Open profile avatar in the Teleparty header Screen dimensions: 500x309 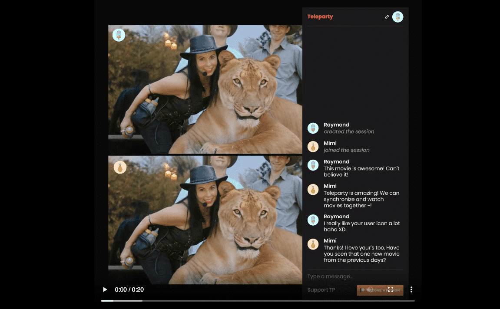(x=397, y=17)
